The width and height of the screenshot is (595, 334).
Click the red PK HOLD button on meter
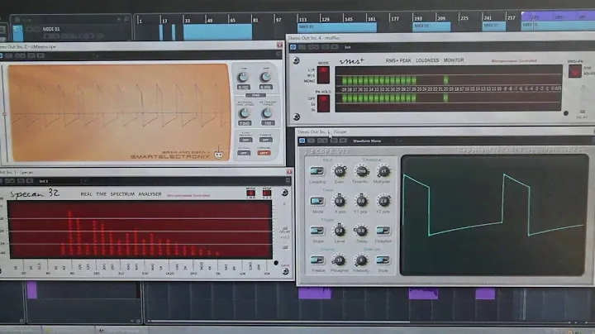point(324,101)
